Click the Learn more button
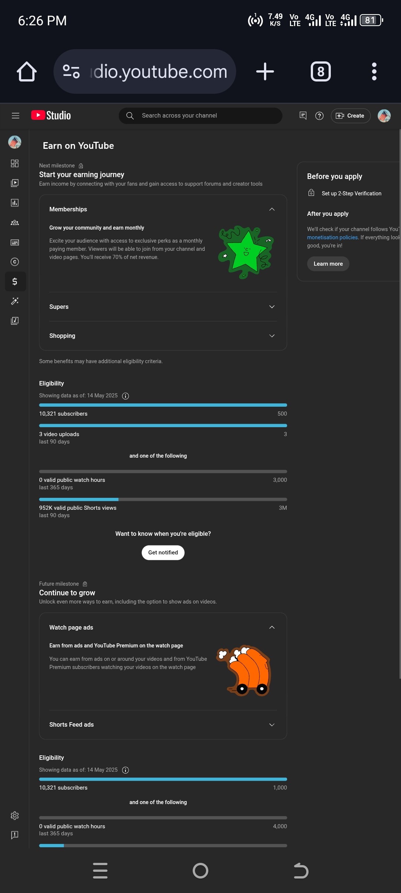The image size is (401, 893). 328,264
